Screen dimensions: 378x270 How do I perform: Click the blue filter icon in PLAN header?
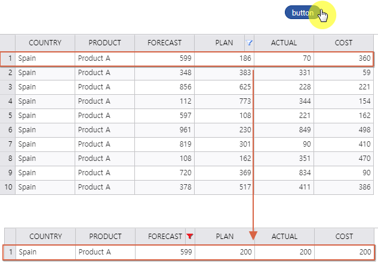coord(250,43)
